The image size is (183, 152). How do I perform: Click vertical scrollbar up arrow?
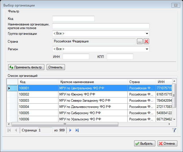coord(174,81)
